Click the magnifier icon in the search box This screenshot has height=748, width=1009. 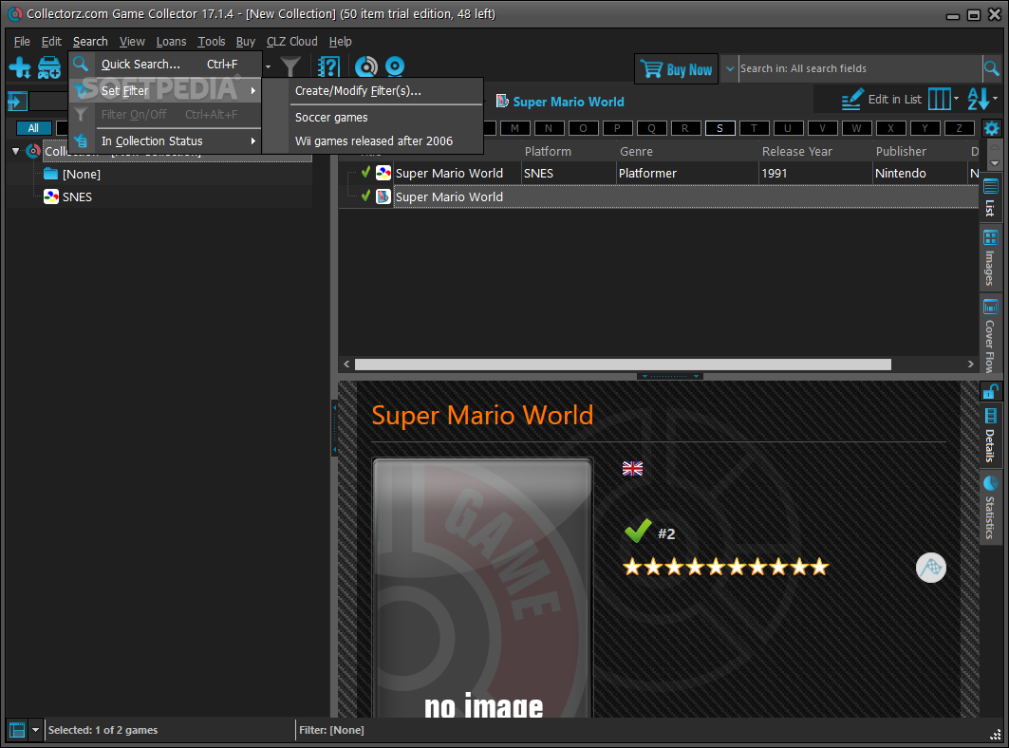[992, 68]
